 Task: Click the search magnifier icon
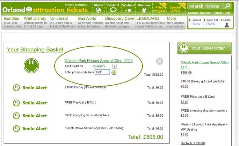tap(228, 6)
